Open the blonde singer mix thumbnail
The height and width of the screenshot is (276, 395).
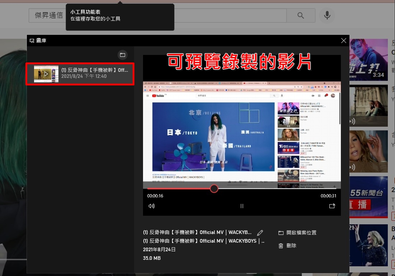tap(368, 151)
